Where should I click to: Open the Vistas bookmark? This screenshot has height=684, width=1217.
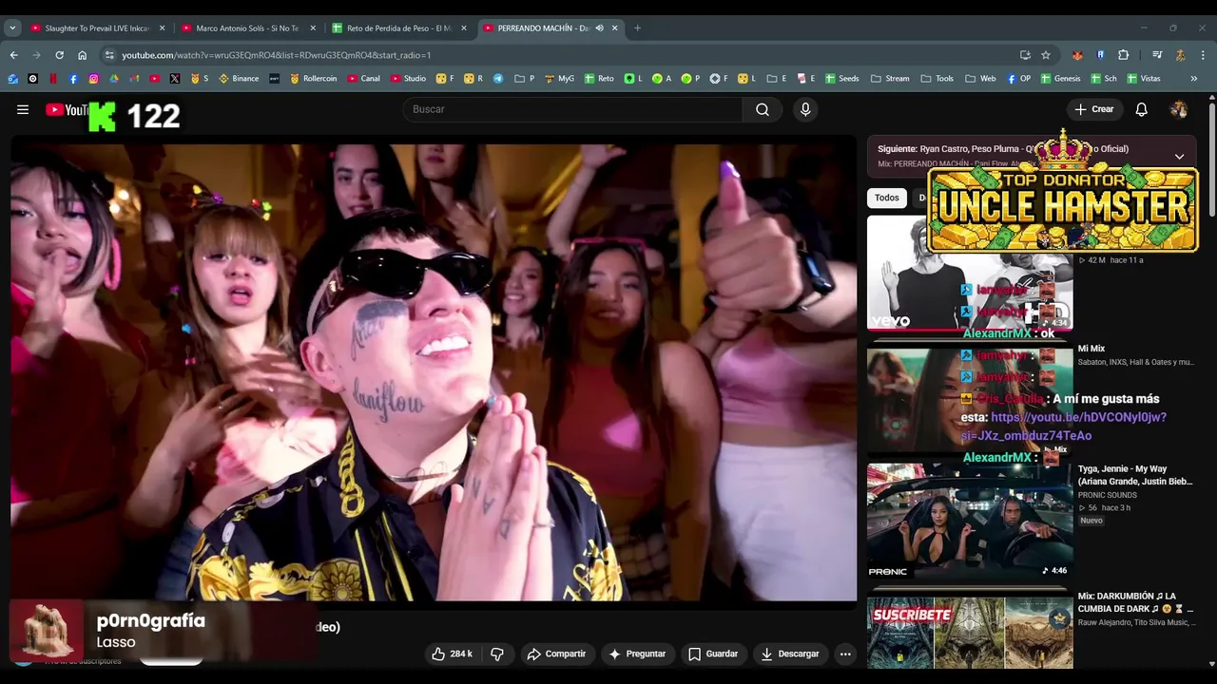click(1144, 79)
